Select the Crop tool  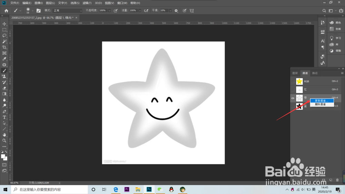[4, 47]
